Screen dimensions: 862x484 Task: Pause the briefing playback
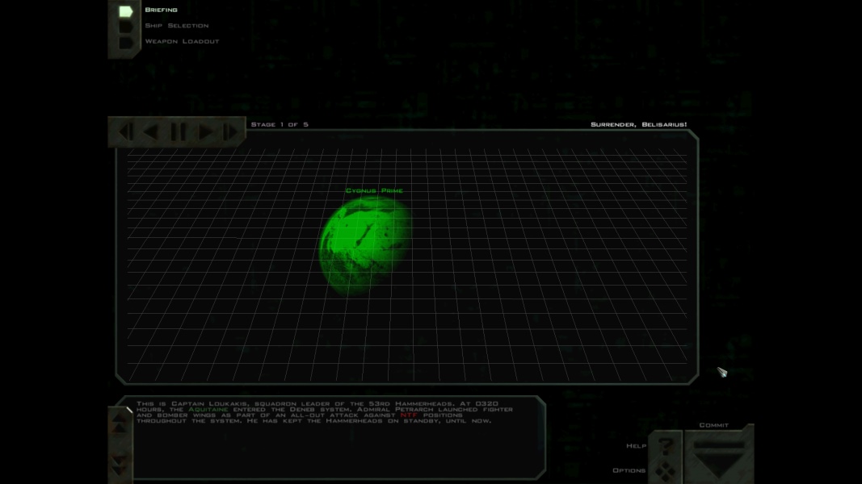click(178, 131)
